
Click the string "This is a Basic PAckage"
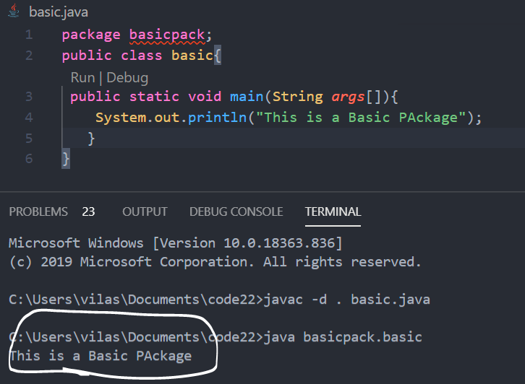361,118
